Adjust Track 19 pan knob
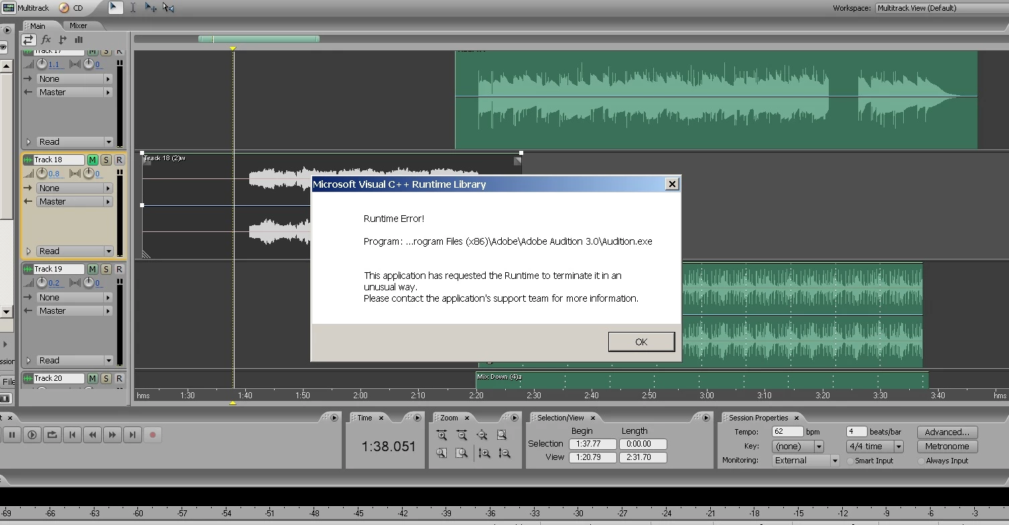This screenshot has height=525, width=1009. (88, 283)
